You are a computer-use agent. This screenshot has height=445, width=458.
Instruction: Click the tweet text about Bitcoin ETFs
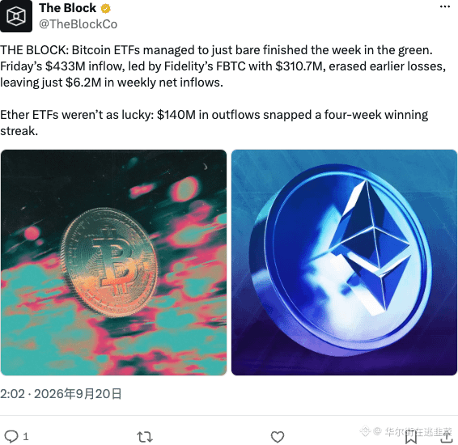(223, 66)
